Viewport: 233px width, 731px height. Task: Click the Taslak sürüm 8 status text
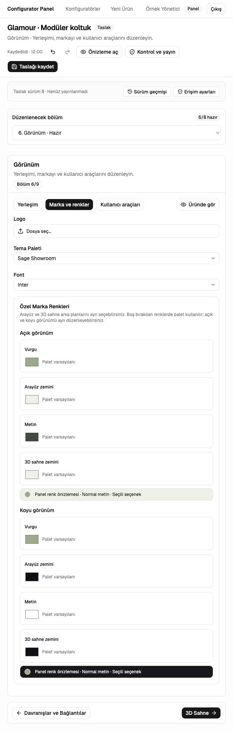(x=51, y=92)
